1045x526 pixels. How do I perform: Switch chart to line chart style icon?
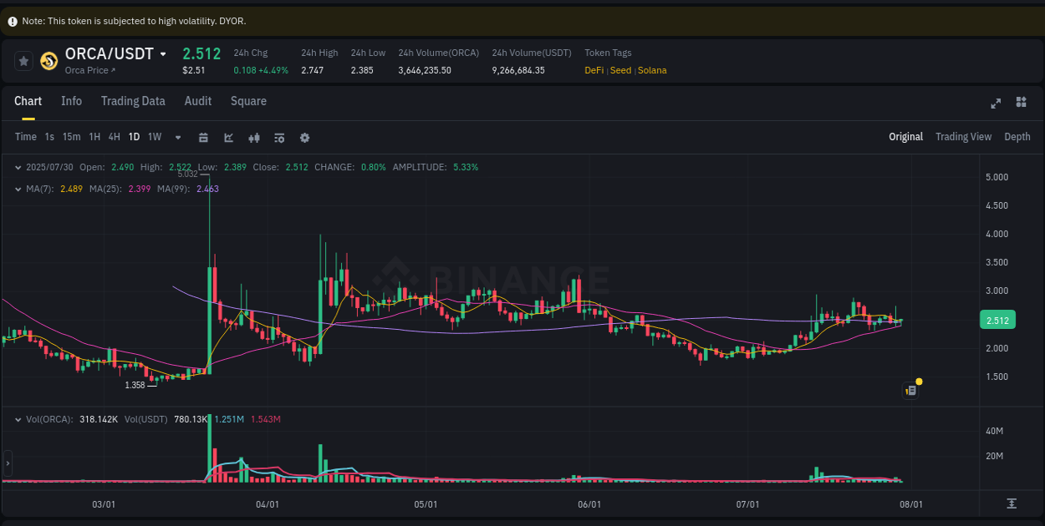point(228,137)
